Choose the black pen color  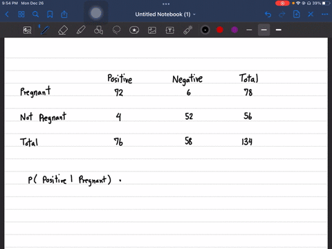(205, 30)
